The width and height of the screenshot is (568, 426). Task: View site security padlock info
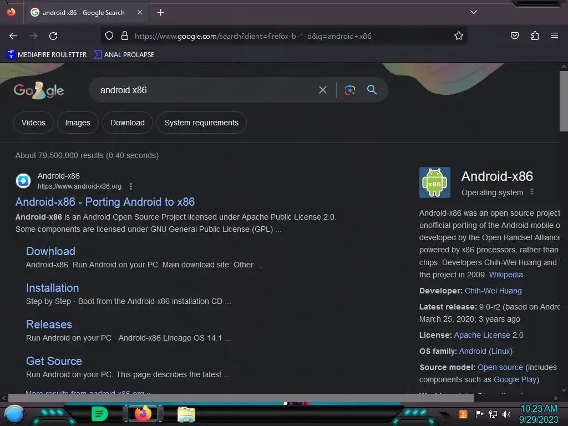(125, 36)
